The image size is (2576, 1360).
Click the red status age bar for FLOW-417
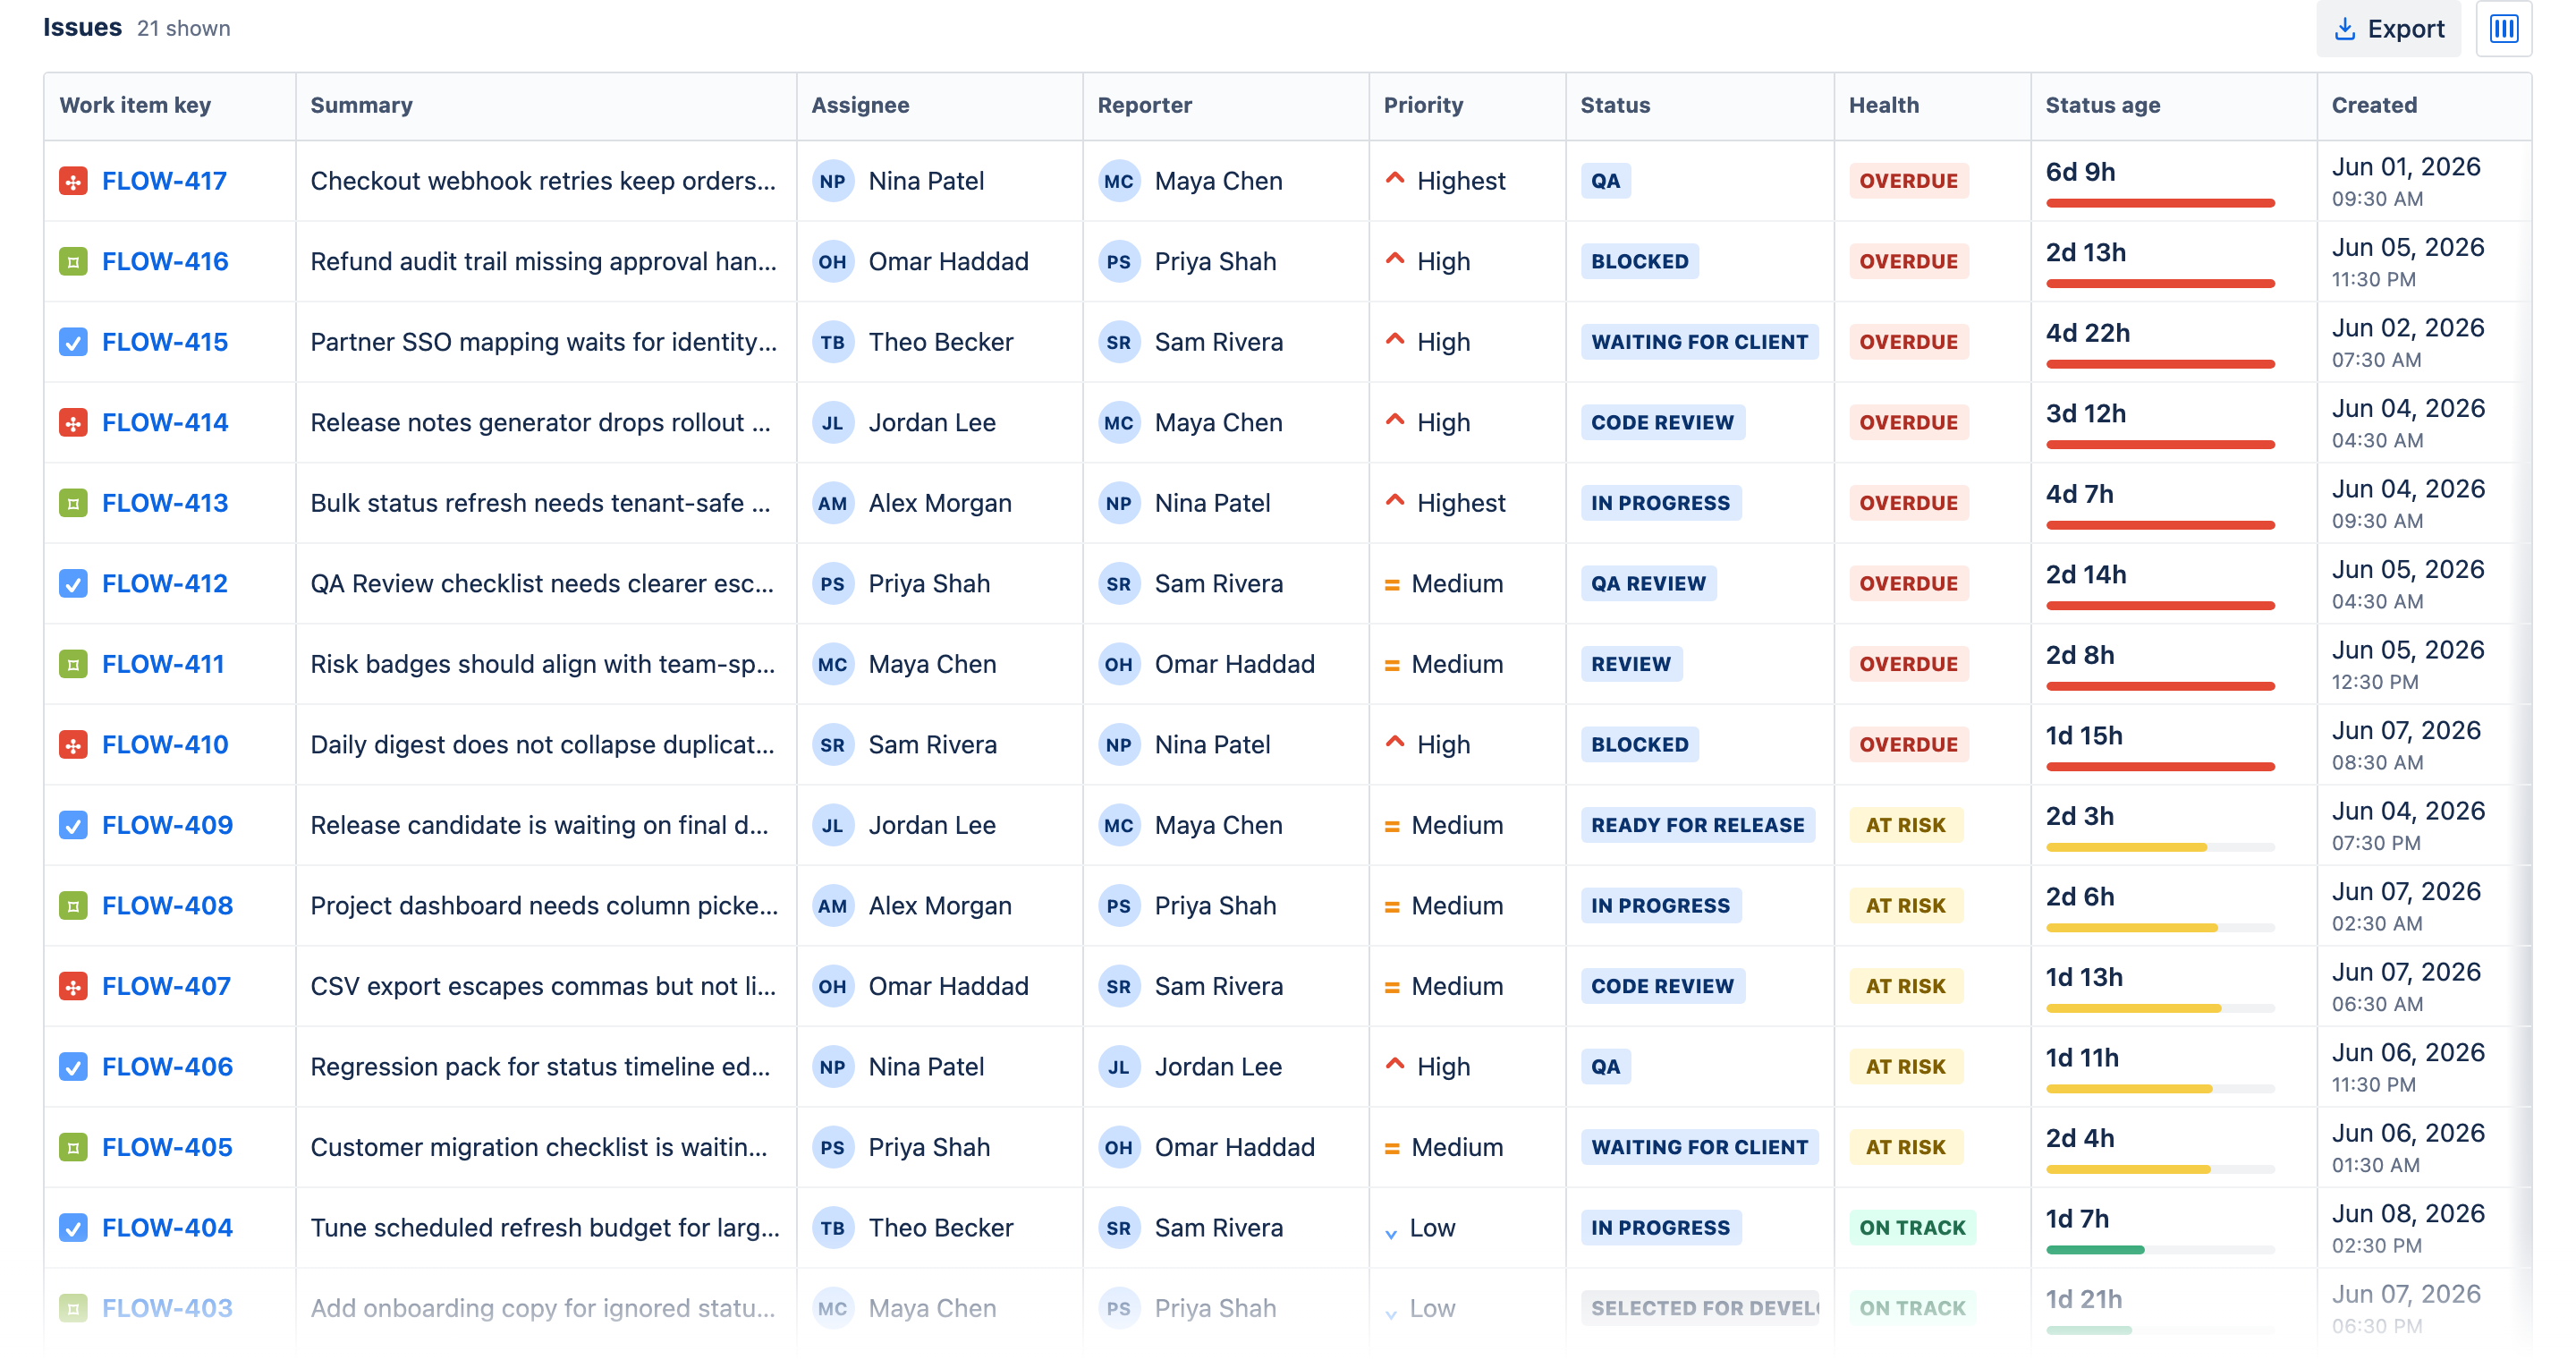pos(2159,203)
